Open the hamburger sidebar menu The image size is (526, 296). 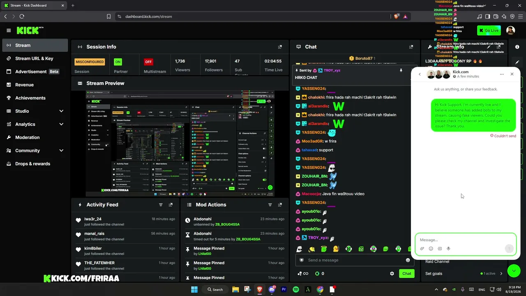(9, 30)
